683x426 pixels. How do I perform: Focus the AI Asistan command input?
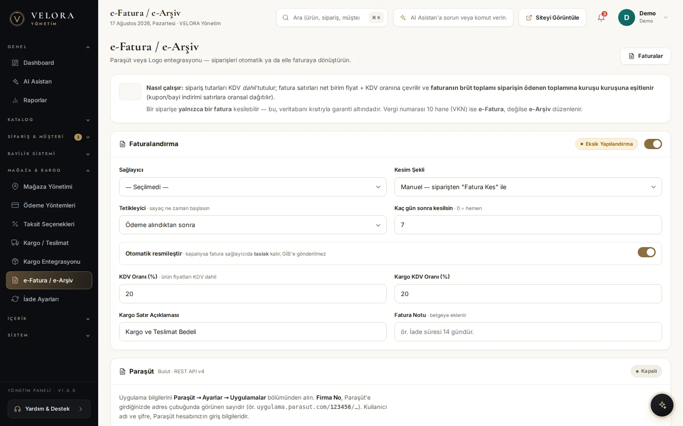[x=453, y=17]
